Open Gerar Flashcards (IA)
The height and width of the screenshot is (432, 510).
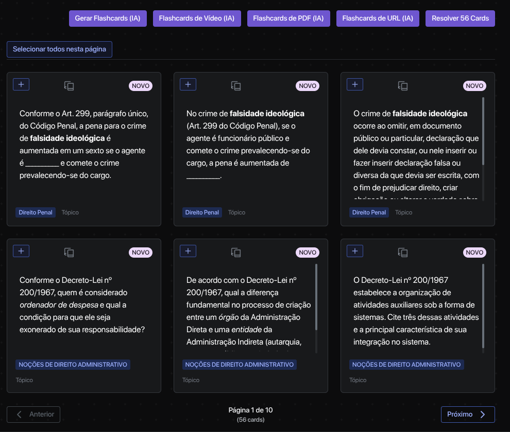pos(108,18)
